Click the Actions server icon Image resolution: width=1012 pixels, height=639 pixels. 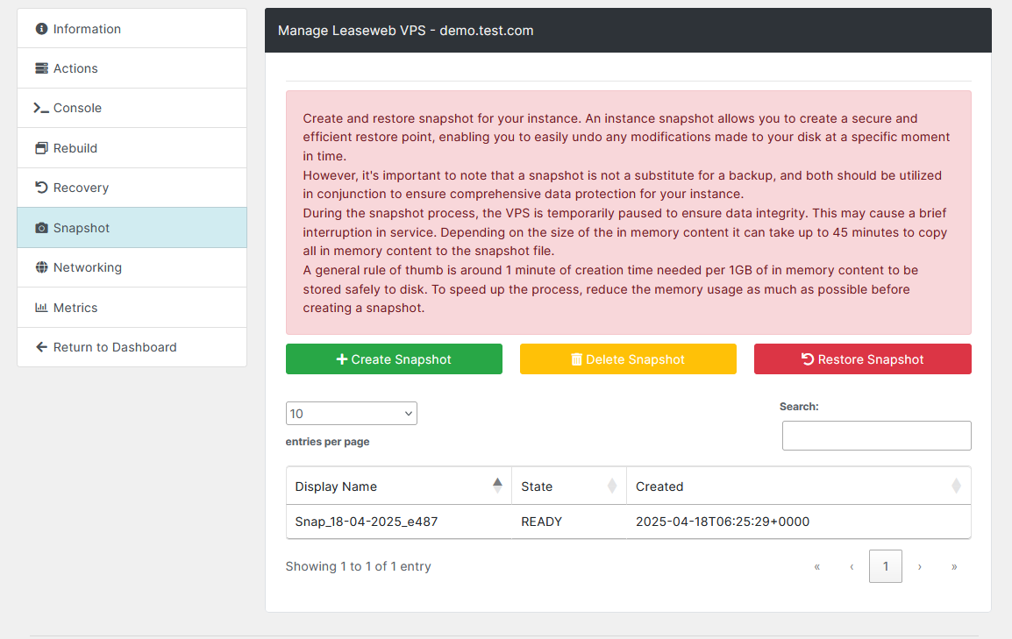41,68
